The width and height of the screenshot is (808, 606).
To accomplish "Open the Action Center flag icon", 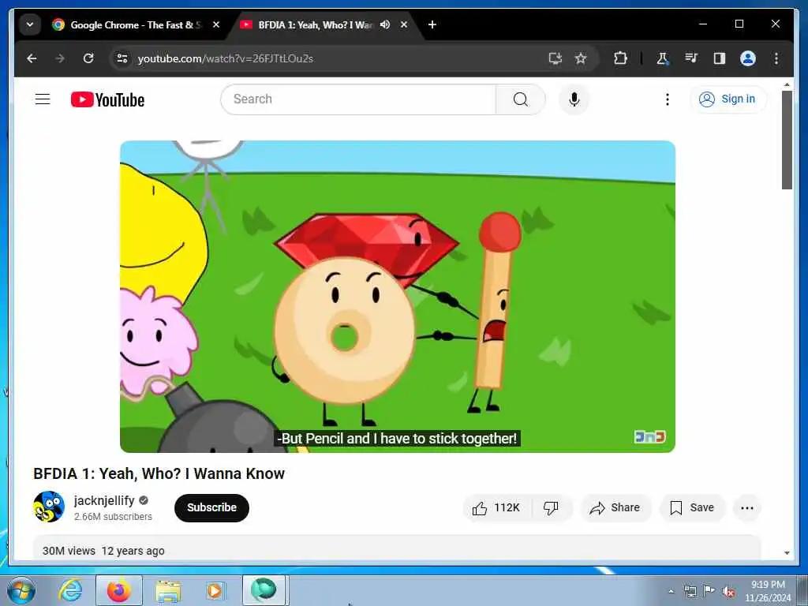I will 709,590.
